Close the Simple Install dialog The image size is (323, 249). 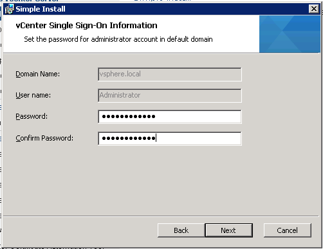coord(314,9)
